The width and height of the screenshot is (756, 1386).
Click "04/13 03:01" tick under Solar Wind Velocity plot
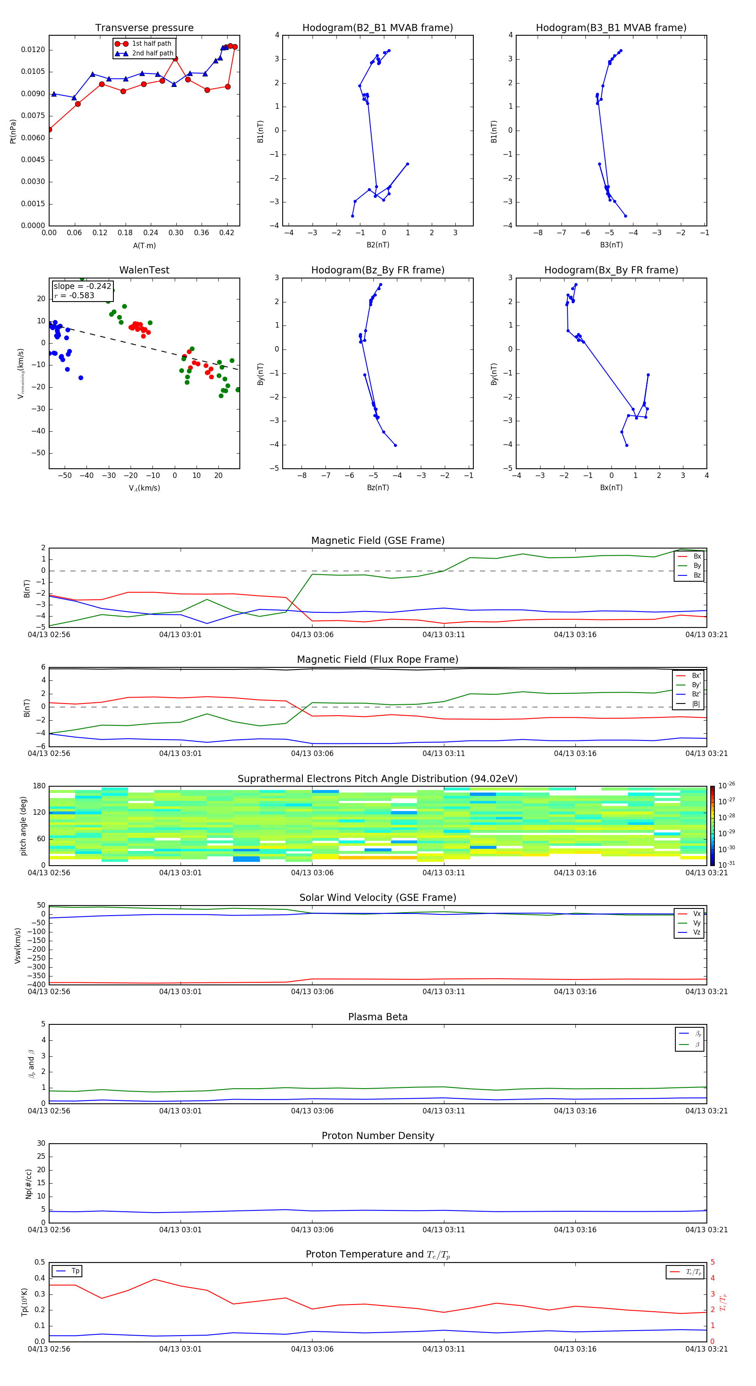coord(180,992)
